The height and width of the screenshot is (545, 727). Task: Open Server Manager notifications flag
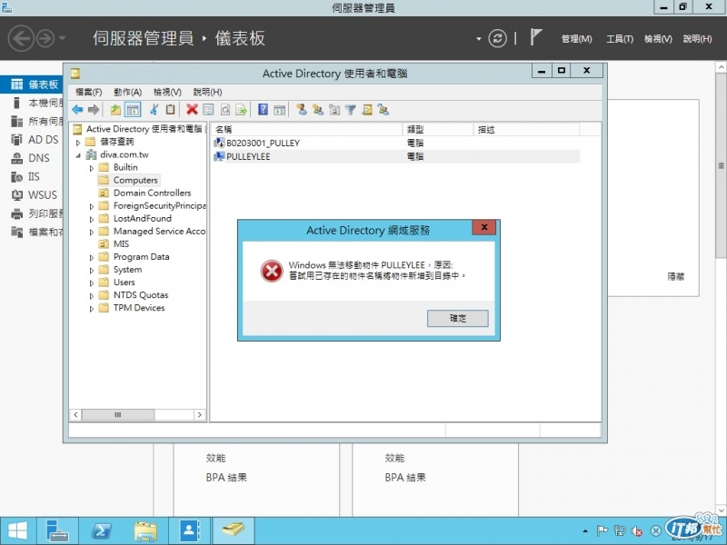pyautogui.click(x=536, y=37)
